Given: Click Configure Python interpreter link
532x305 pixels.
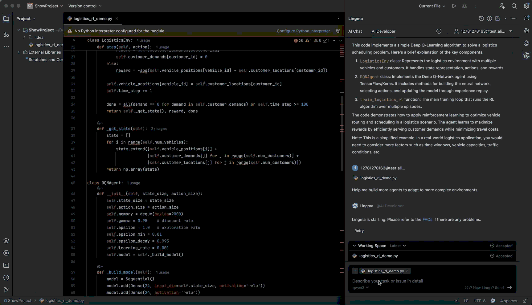Looking at the screenshot, I should (303, 31).
